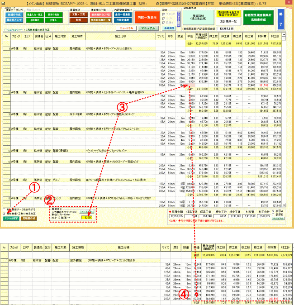Screen dimensions: 294x305
Task: Click the vertical プログラム概要 button
Action: [179, 19]
